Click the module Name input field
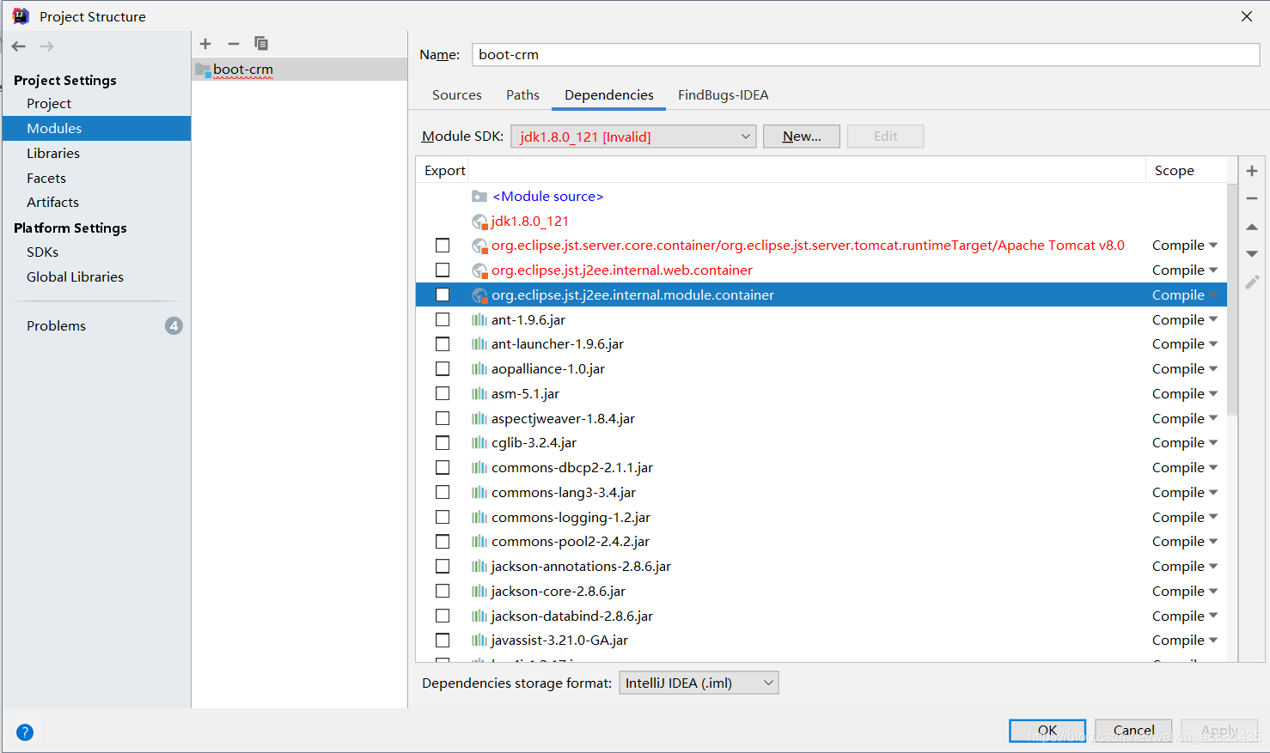Viewport: 1270px width, 753px height. [865, 55]
